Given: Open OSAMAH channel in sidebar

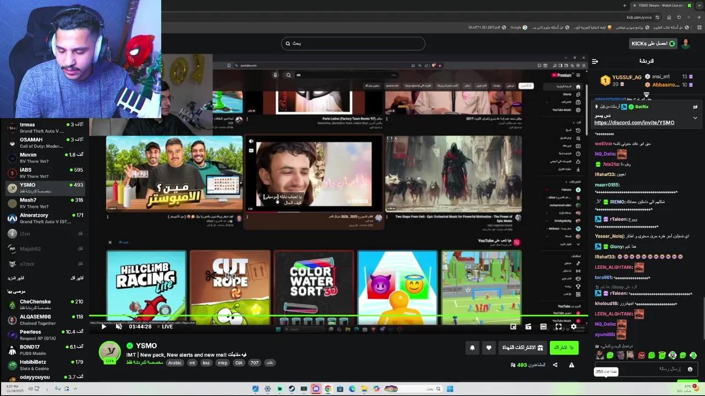Looking at the screenshot, I should coord(45,143).
